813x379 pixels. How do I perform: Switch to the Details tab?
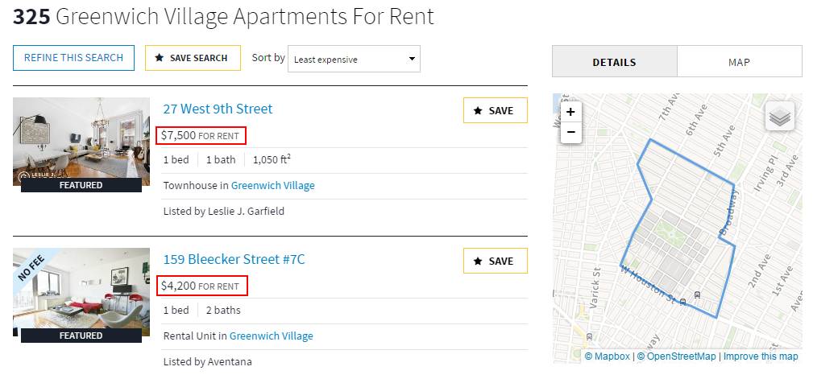click(614, 62)
